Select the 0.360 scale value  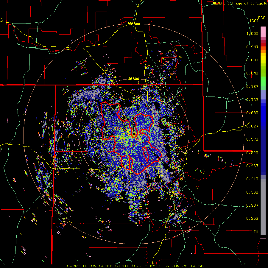pyautogui.click(x=252, y=192)
